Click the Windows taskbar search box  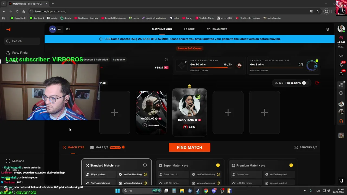click(142, 191)
